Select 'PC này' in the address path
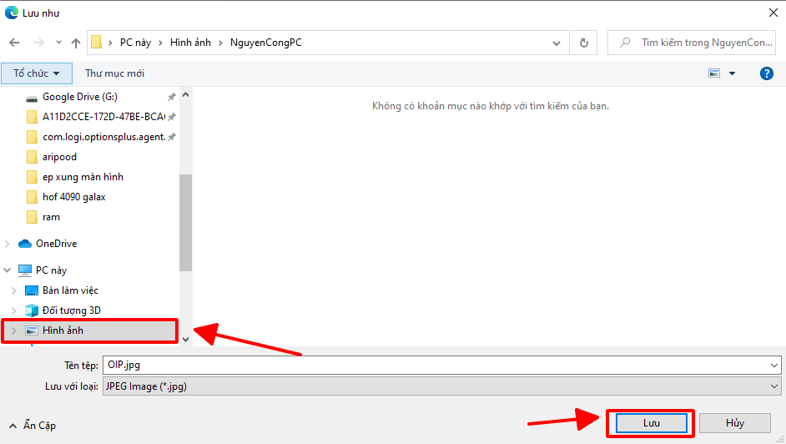This screenshot has width=786, height=444. [x=135, y=43]
